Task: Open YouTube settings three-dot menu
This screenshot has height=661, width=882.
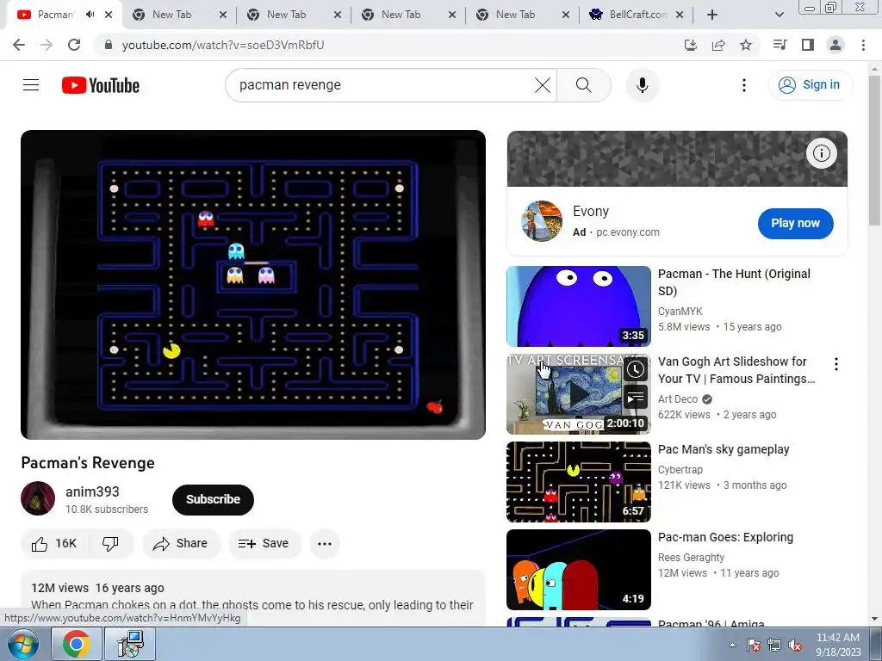Action: click(x=744, y=85)
